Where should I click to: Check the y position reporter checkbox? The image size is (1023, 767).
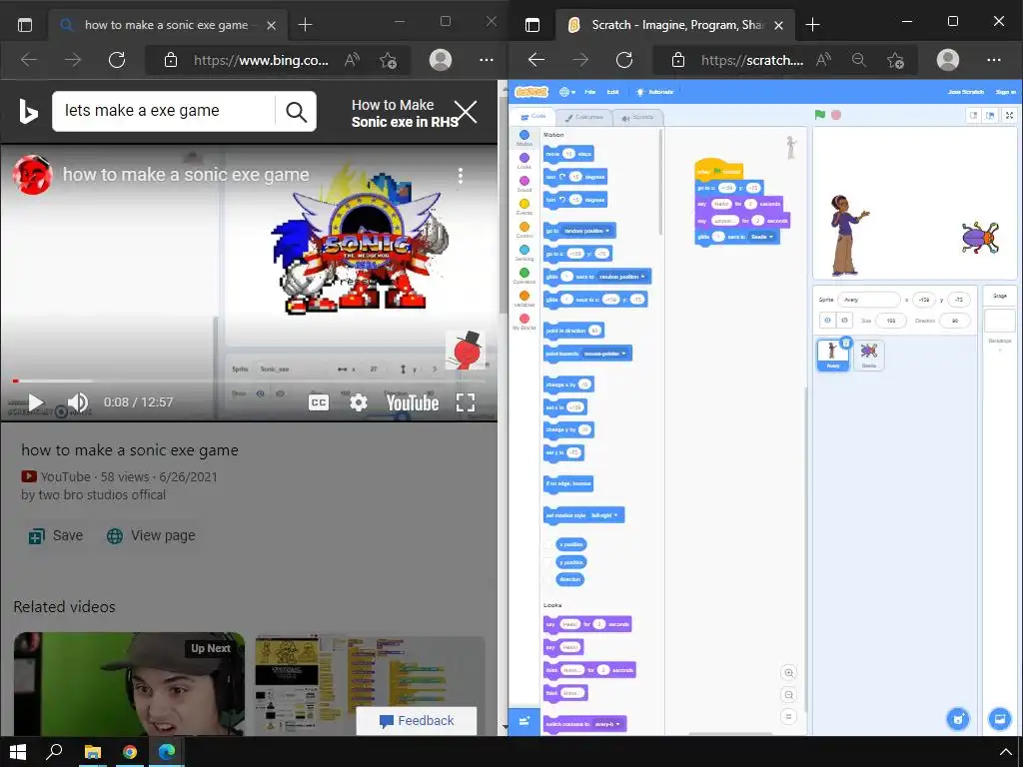tap(548, 562)
